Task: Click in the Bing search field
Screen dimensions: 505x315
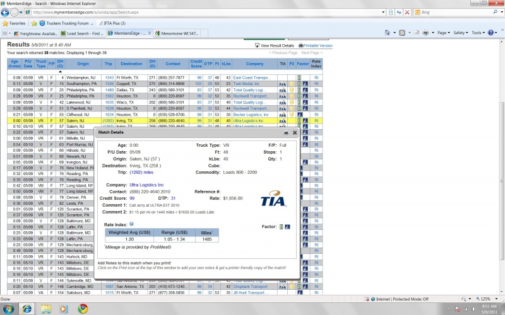Action: click(456, 12)
